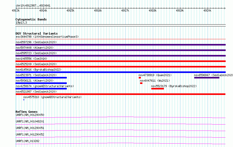Click the Cytogenetic Bands track heading
The image size is (233, 147).
click(x=31, y=19)
